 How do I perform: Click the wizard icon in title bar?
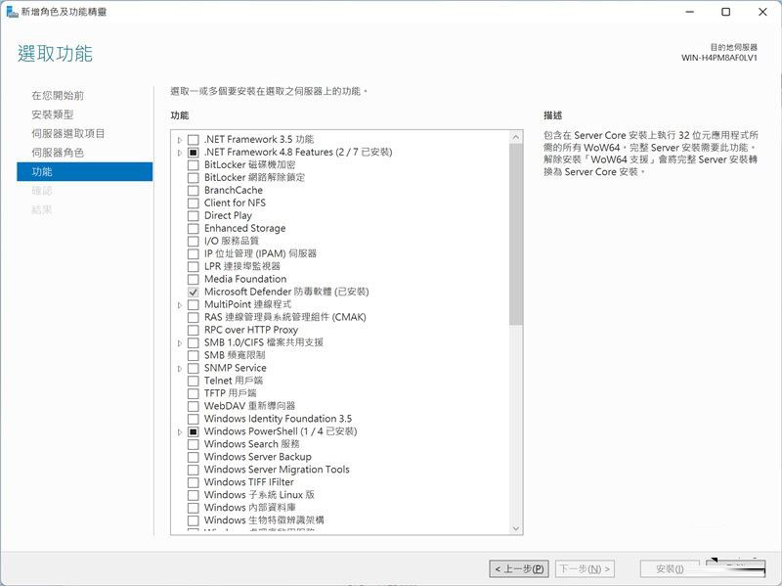pos(11,12)
